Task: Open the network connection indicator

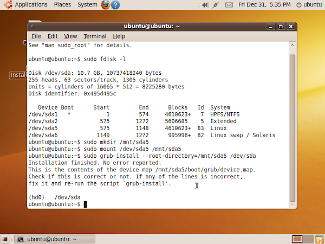Action: point(216,5)
